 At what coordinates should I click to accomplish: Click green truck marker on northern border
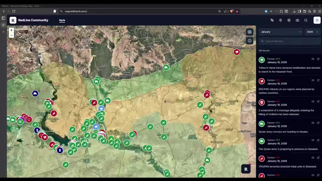[x=166, y=67]
